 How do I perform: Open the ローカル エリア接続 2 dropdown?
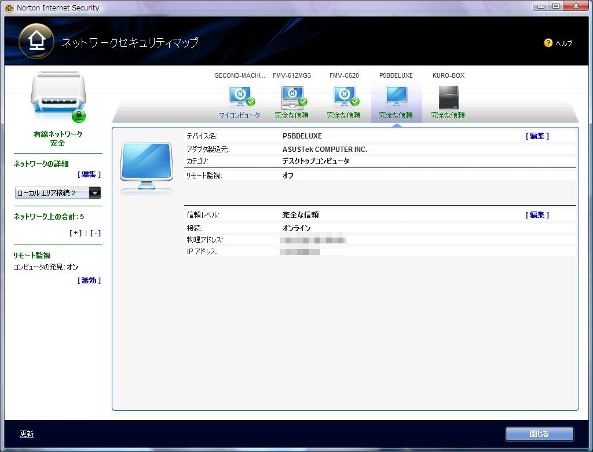(x=94, y=193)
